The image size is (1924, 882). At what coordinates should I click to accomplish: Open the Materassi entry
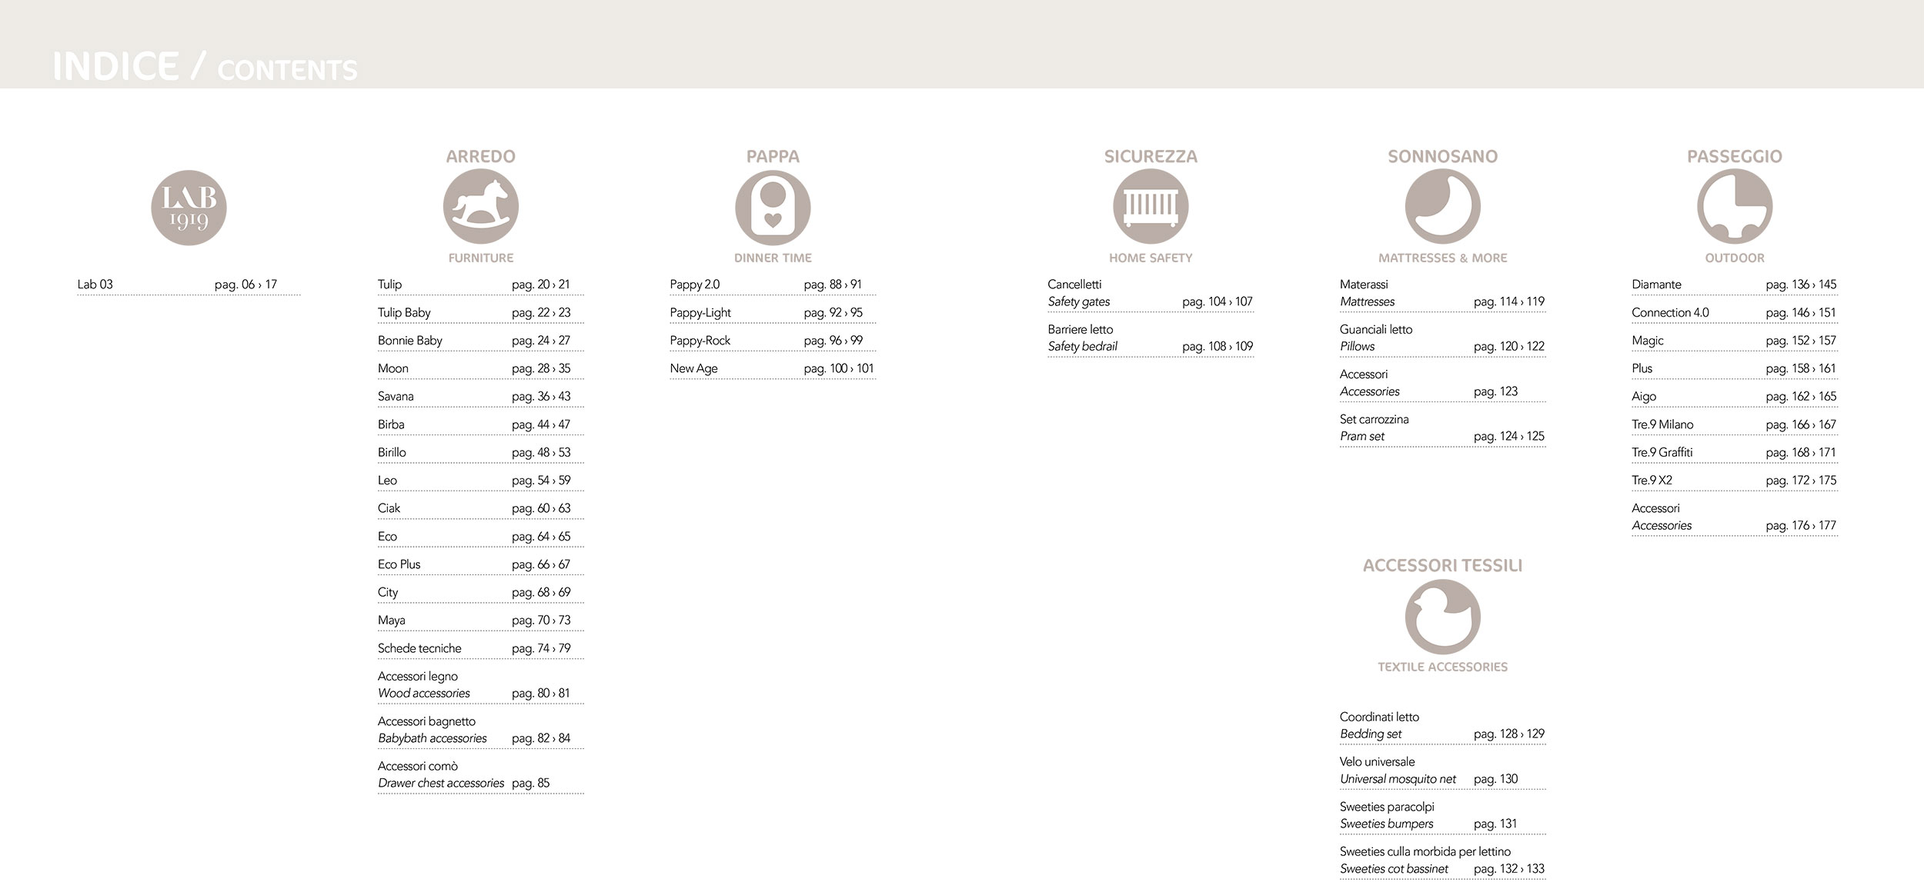coord(1443,293)
